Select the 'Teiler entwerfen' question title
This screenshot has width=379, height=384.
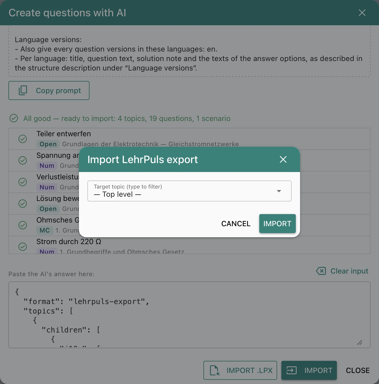[x=64, y=134]
